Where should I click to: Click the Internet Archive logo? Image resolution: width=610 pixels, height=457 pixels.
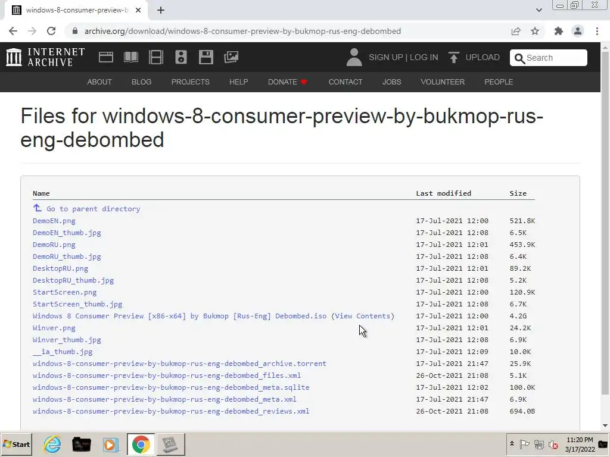(45, 57)
